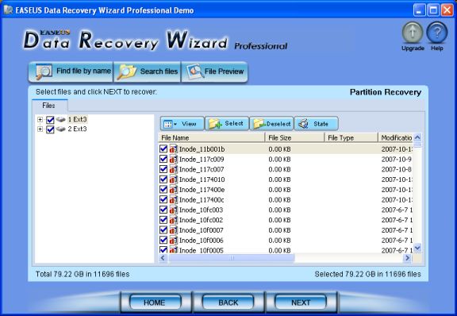This screenshot has width=457, height=316.
Task: Click NEXT to recover files
Action: (x=301, y=303)
